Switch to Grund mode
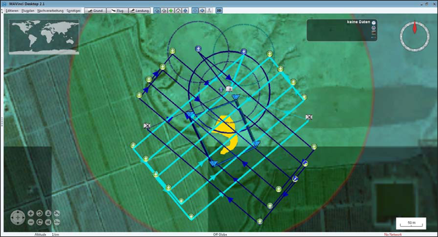Viewport: 438px width, 237px height. 95,11
